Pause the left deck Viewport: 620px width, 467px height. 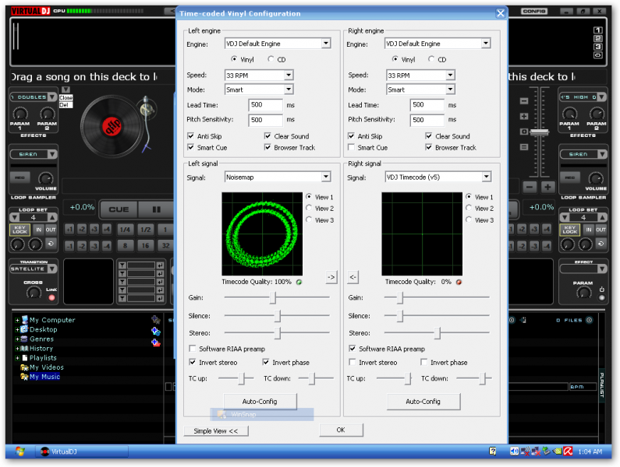pos(157,209)
